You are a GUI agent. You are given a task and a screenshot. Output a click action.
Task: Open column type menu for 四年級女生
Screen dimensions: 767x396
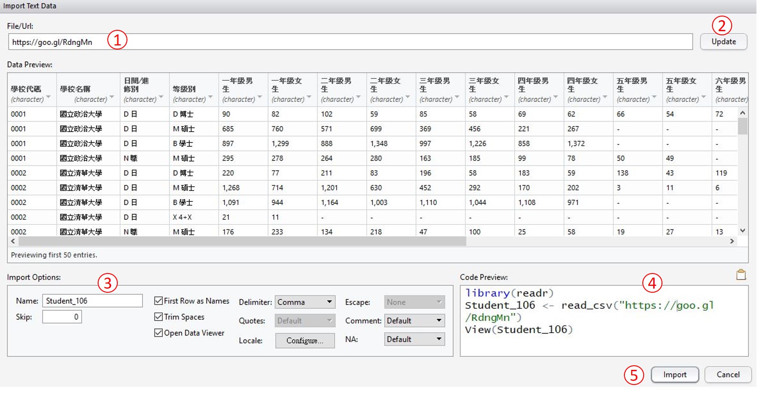tap(605, 97)
